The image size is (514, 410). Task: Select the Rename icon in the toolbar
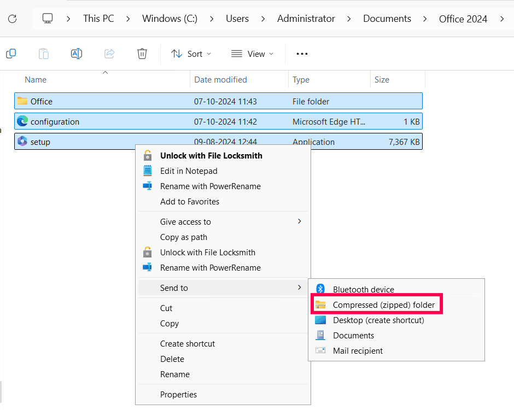[76, 53]
